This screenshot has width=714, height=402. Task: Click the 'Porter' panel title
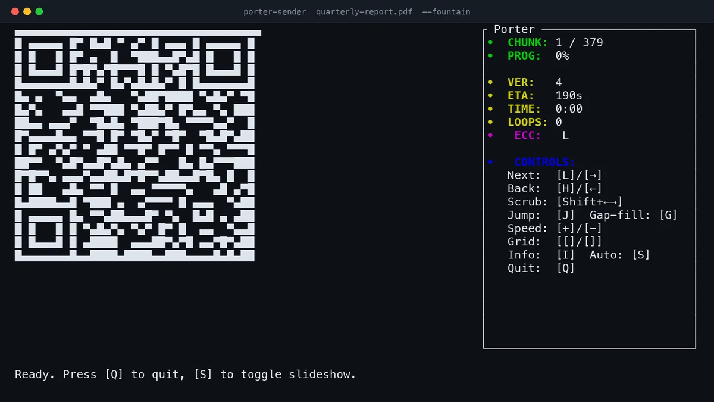515,29
